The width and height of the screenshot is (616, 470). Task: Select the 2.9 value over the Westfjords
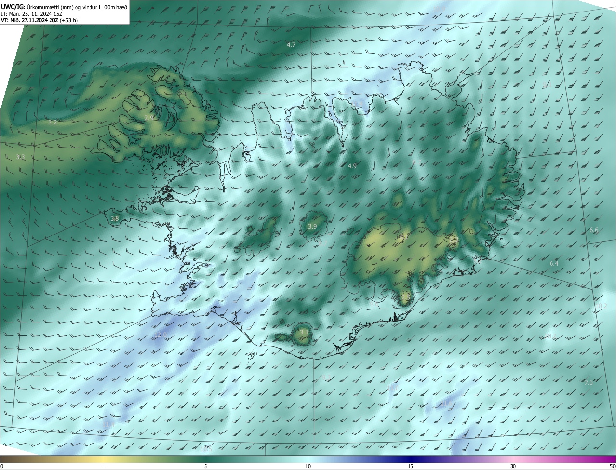[149, 118]
